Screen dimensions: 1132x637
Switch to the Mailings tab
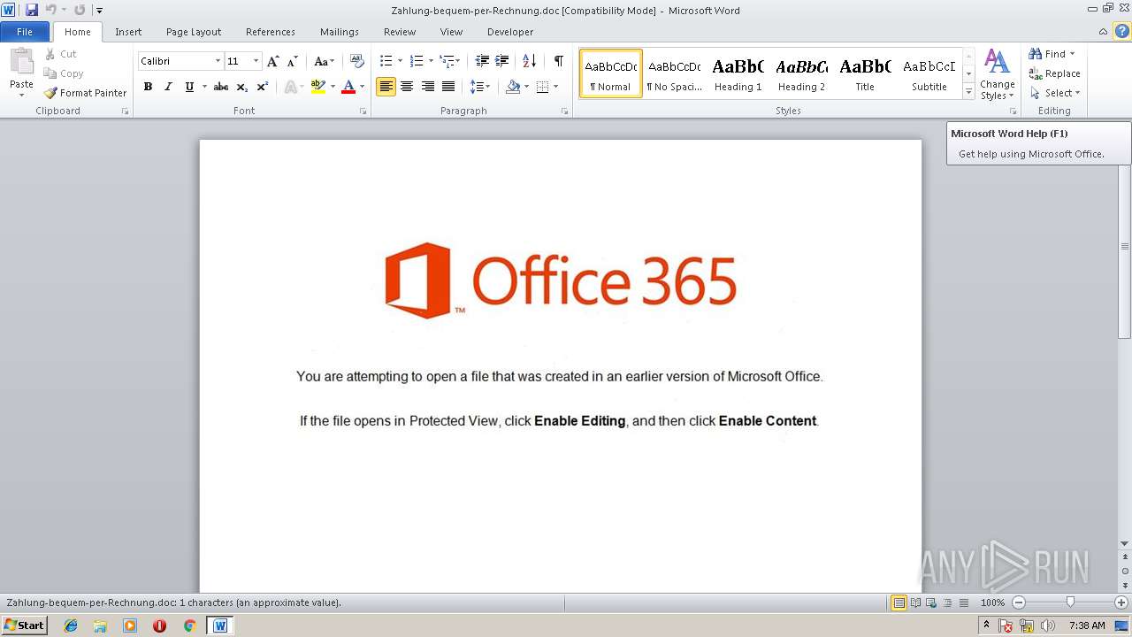point(340,32)
